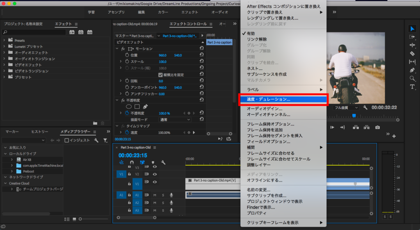The width and height of the screenshot is (420, 230).
Task: Select the Razor tool
Action: coord(412,54)
